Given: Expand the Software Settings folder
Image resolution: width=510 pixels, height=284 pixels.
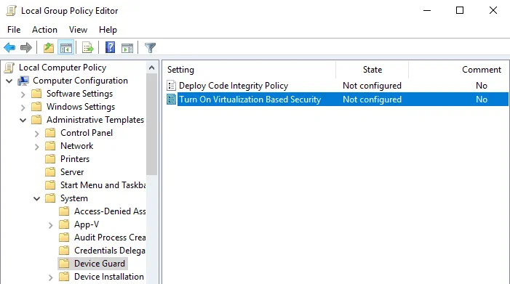Looking at the screenshot, I should 23,94.
